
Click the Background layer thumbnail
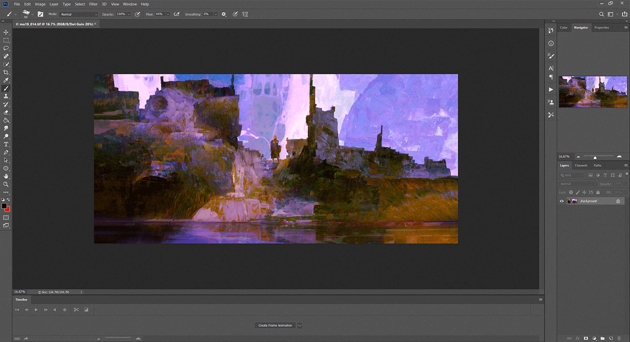[x=572, y=201]
